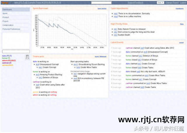
Task: Open the Support/Feedback link
Action: (x=135, y=3)
